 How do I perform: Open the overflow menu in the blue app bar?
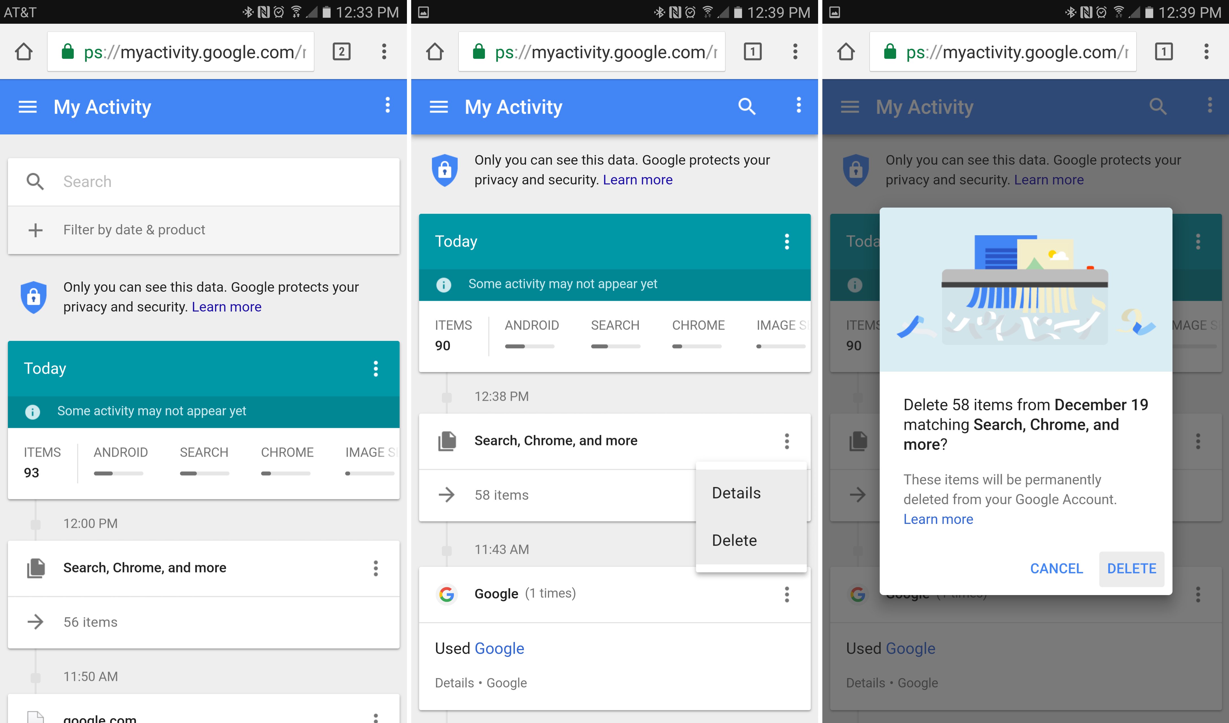(387, 106)
